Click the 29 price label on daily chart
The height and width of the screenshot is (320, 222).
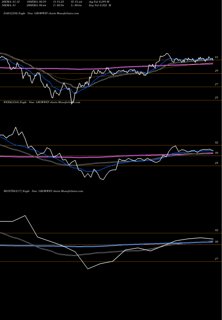point(217,71)
